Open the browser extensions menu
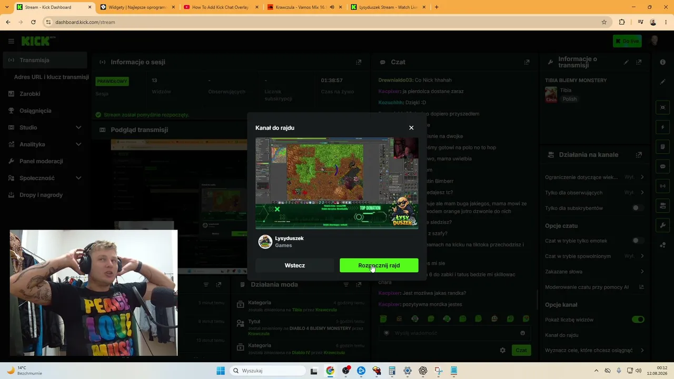 622,22
